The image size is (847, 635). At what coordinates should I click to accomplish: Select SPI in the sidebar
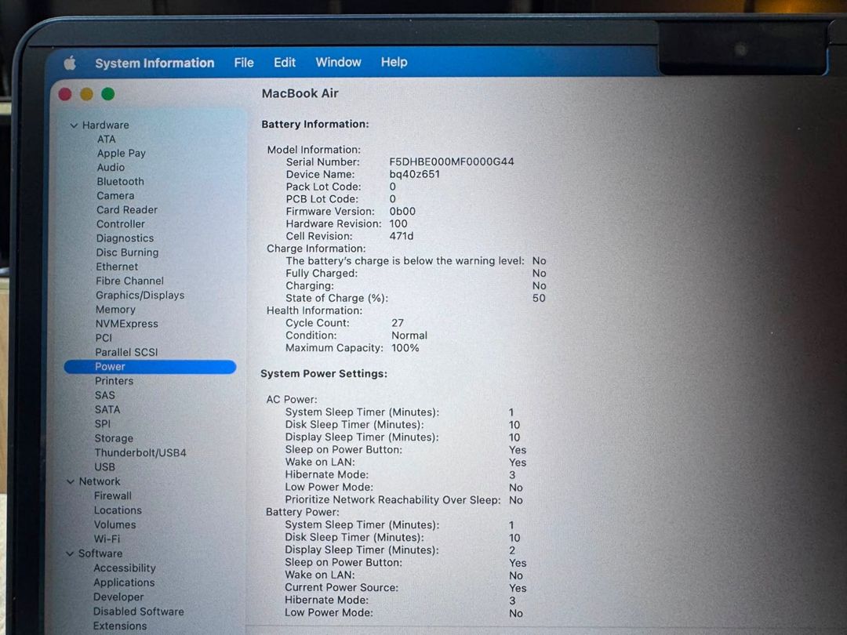coord(103,424)
